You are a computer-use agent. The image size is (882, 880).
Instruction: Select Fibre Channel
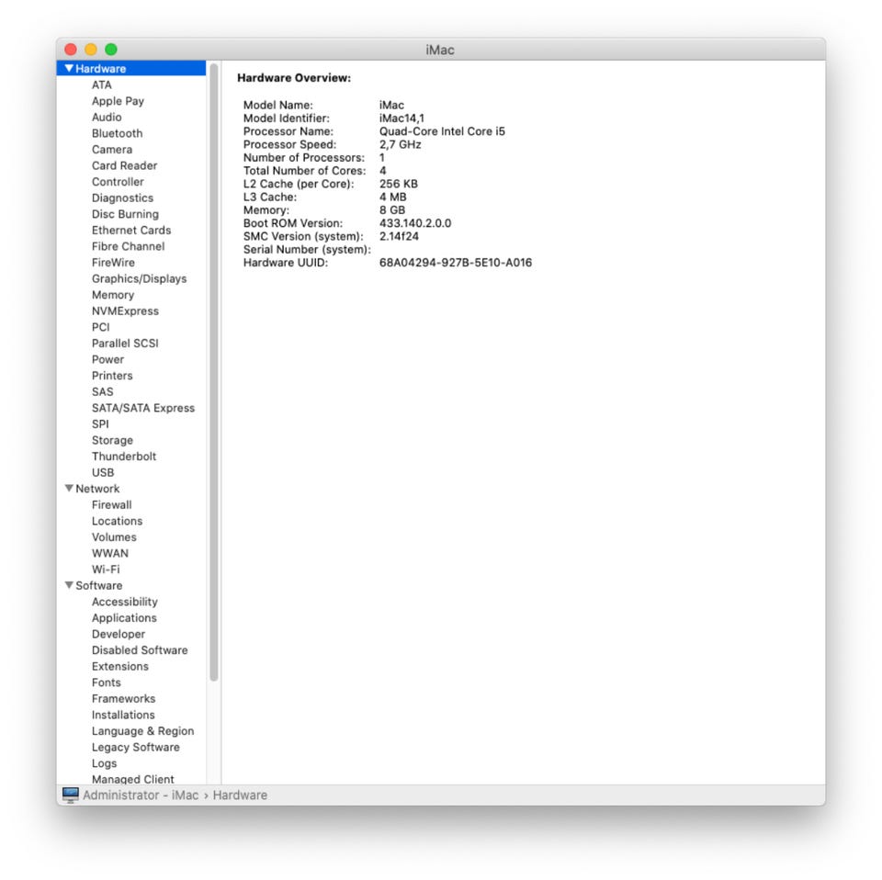click(129, 246)
